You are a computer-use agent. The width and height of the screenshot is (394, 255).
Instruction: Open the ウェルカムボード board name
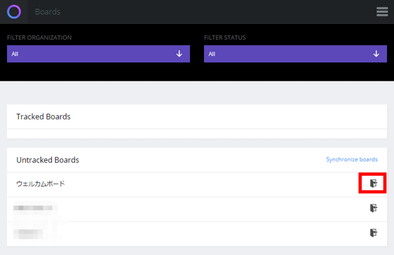click(x=41, y=184)
